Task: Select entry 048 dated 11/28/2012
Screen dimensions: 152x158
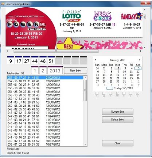Action: 45,113
